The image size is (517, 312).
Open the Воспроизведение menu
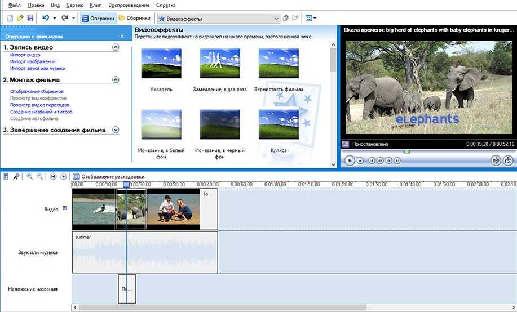(x=129, y=5)
